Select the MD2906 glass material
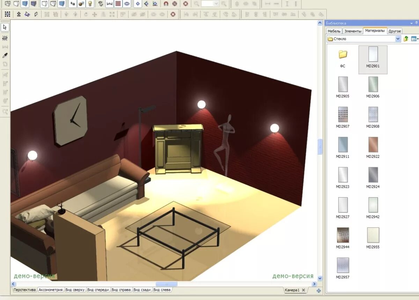Image resolution: width=419 pixels, height=300 pixels. click(373, 87)
